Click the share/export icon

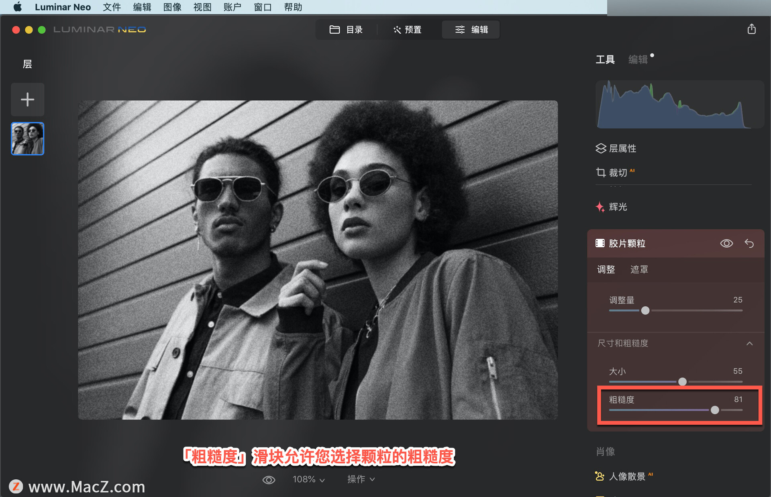click(752, 29)
